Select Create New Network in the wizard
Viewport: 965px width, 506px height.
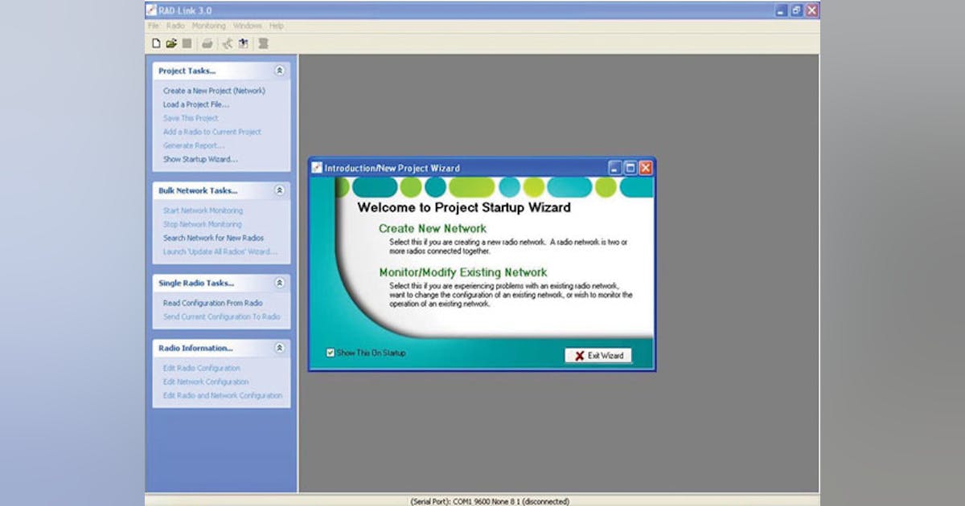[434, 228]
